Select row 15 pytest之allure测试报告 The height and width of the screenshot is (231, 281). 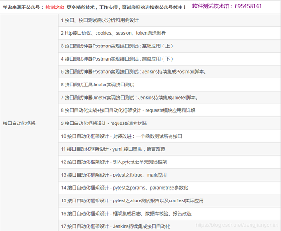pos(170,200)
